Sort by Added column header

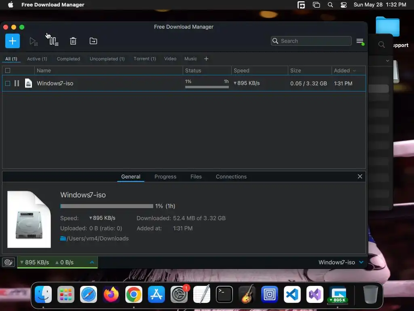point(348,70)
